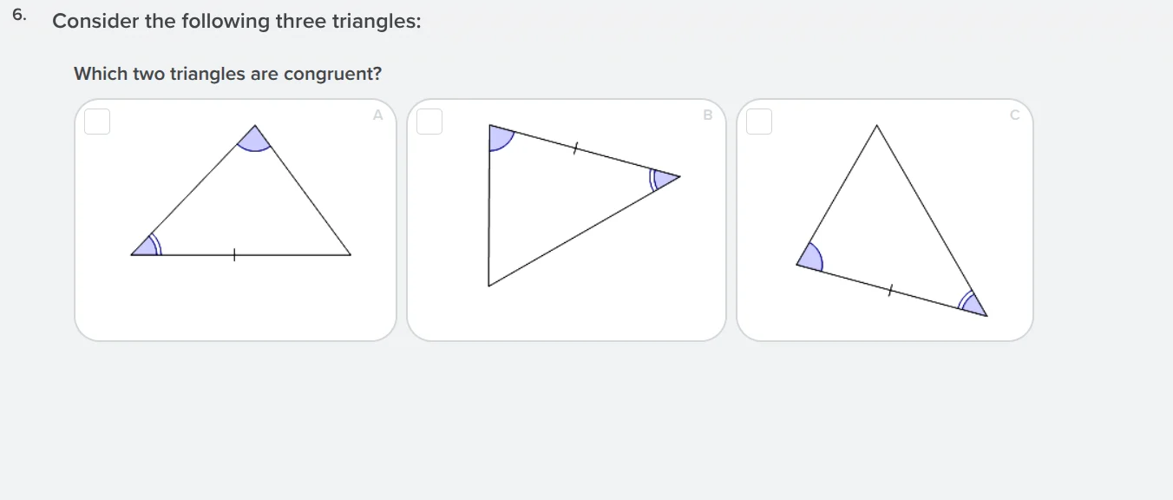Check the answer box for triangle B
Screen dimensions: 1173x500
click(429, 122)
